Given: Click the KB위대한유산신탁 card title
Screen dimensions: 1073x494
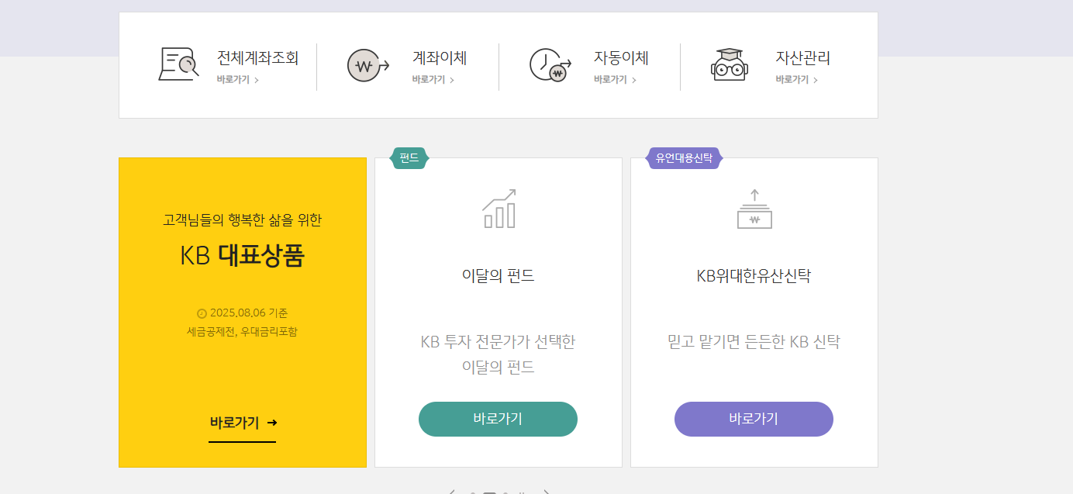Looking at the screenshot, I should click(x=754, y=276).
